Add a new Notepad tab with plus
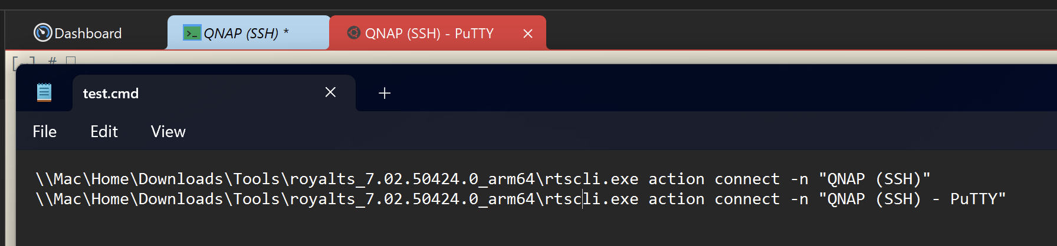The height and width of the screenshot is (246, 1057). [385, 93]
